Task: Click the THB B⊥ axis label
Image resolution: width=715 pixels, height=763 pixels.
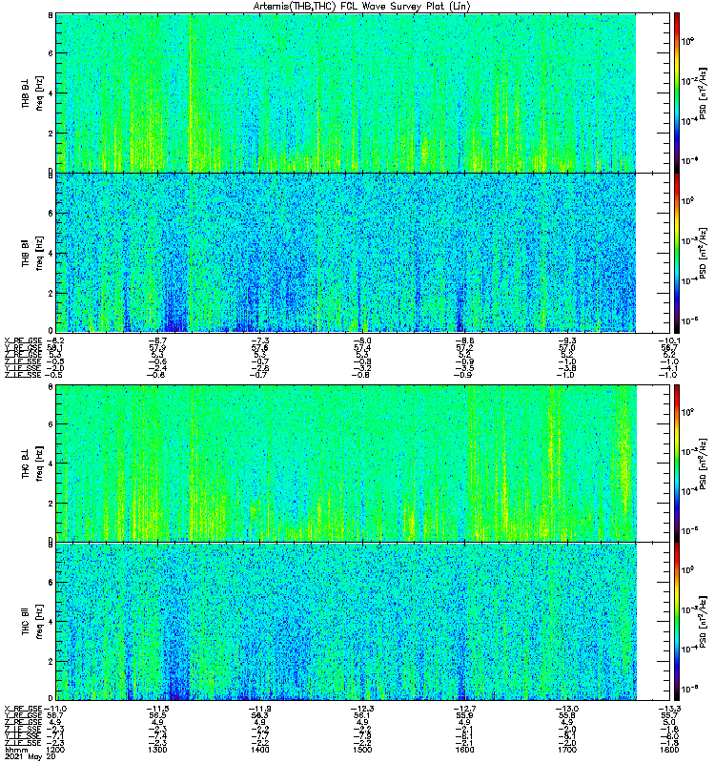Action: [x=26, y=93]
